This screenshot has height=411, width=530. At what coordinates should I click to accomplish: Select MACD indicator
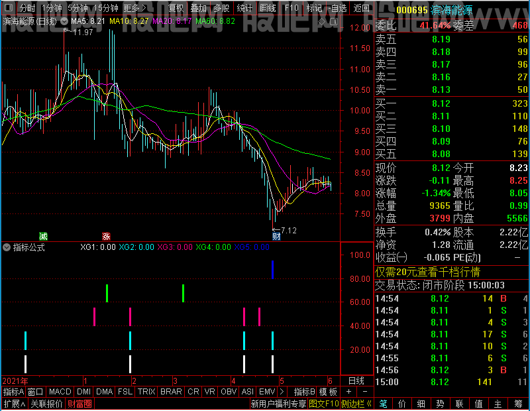60,392
